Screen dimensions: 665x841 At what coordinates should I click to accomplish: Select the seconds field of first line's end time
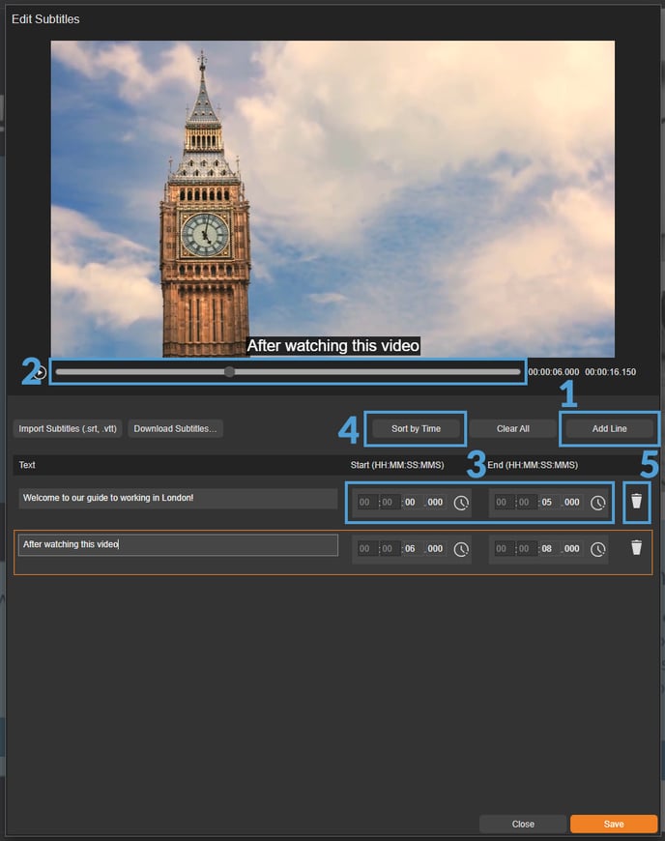547,503
